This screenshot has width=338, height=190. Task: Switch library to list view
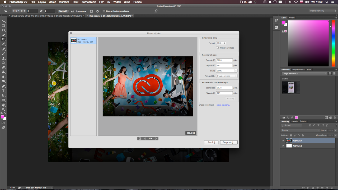[334, 74]
